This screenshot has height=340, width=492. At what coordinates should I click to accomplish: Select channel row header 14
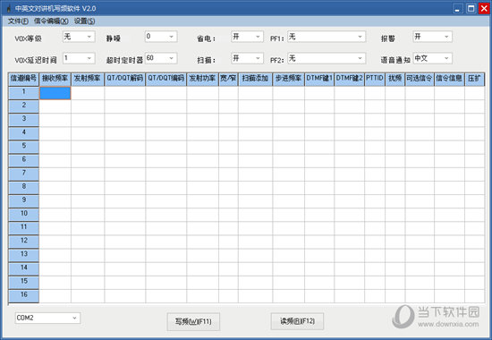click(x=23, y=268)
